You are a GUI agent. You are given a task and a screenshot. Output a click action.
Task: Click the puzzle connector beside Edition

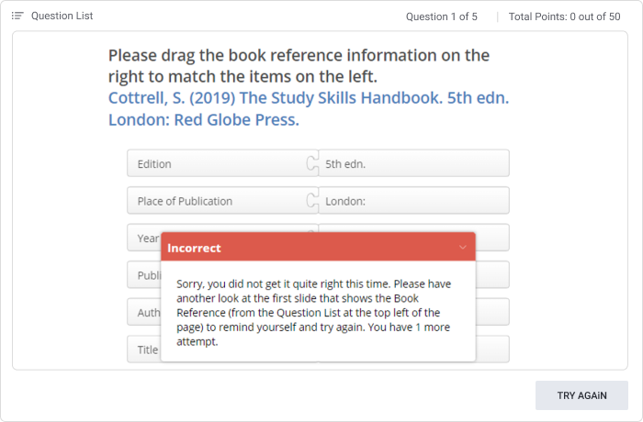click(312, 163)
